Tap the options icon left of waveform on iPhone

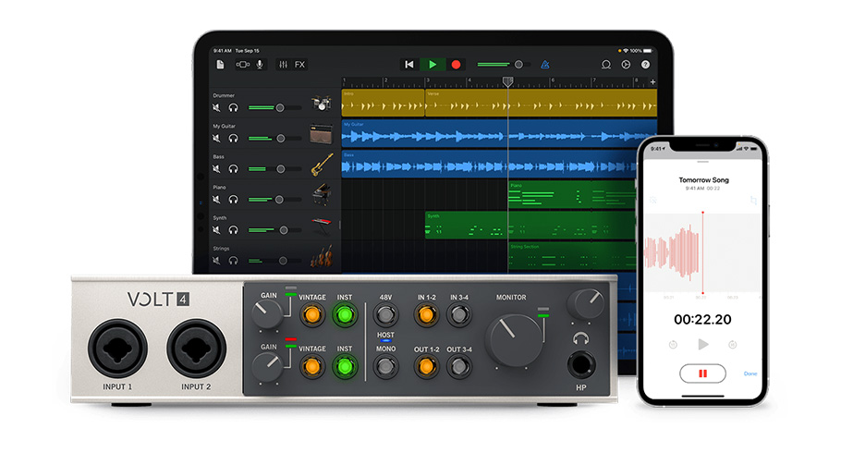[x=652, y=201]
